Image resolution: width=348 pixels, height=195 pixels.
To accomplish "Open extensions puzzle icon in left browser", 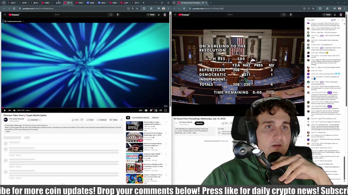I will point(144,8).
